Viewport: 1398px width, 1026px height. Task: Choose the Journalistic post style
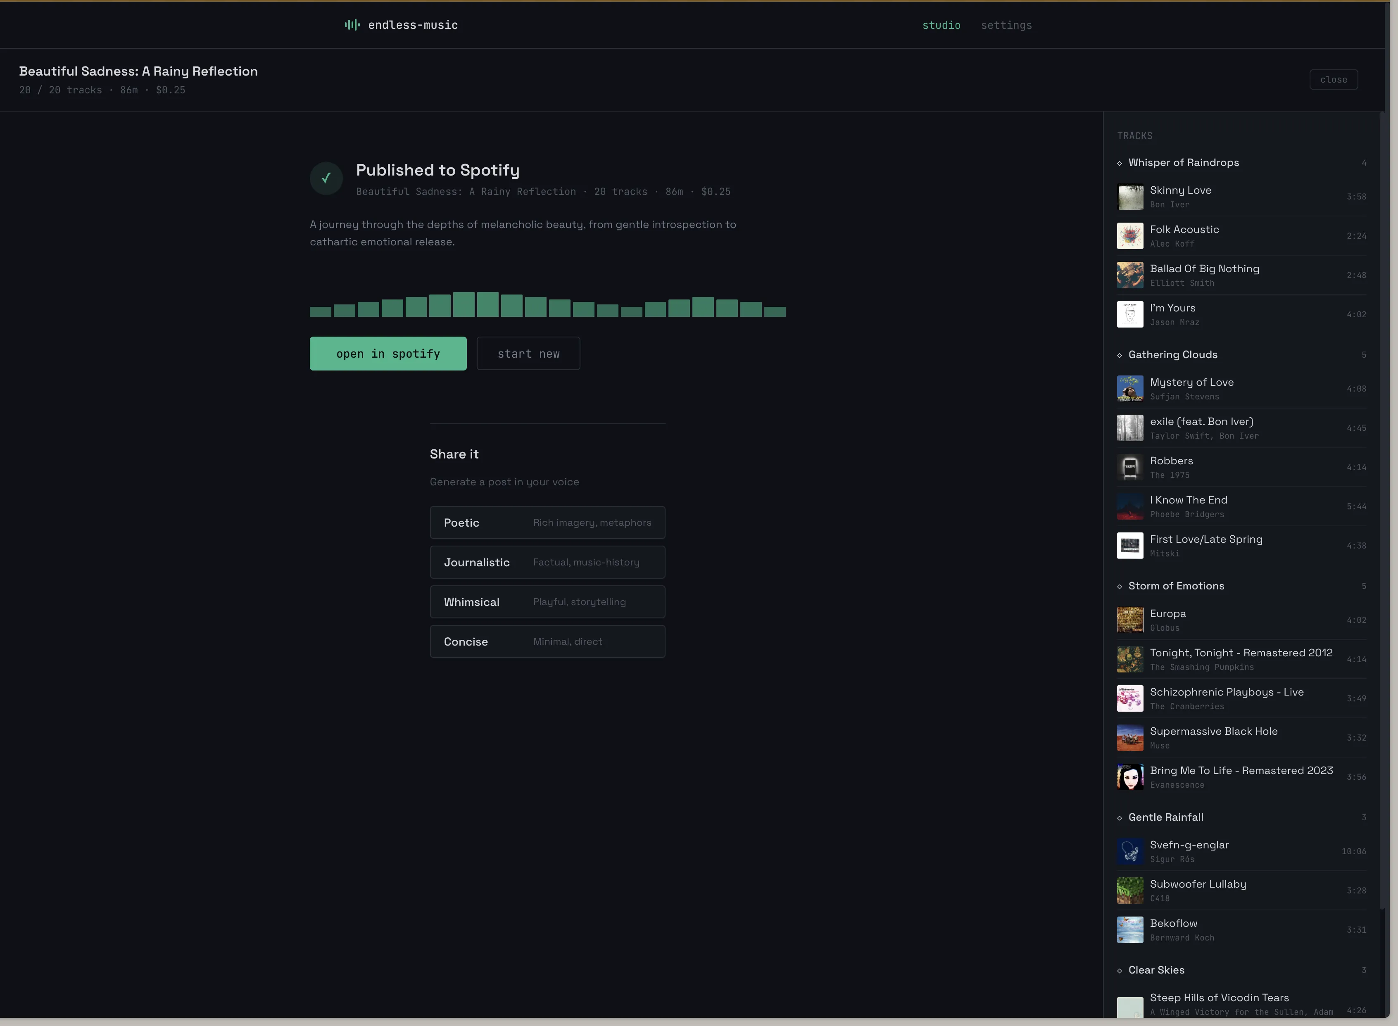point(547,562)
